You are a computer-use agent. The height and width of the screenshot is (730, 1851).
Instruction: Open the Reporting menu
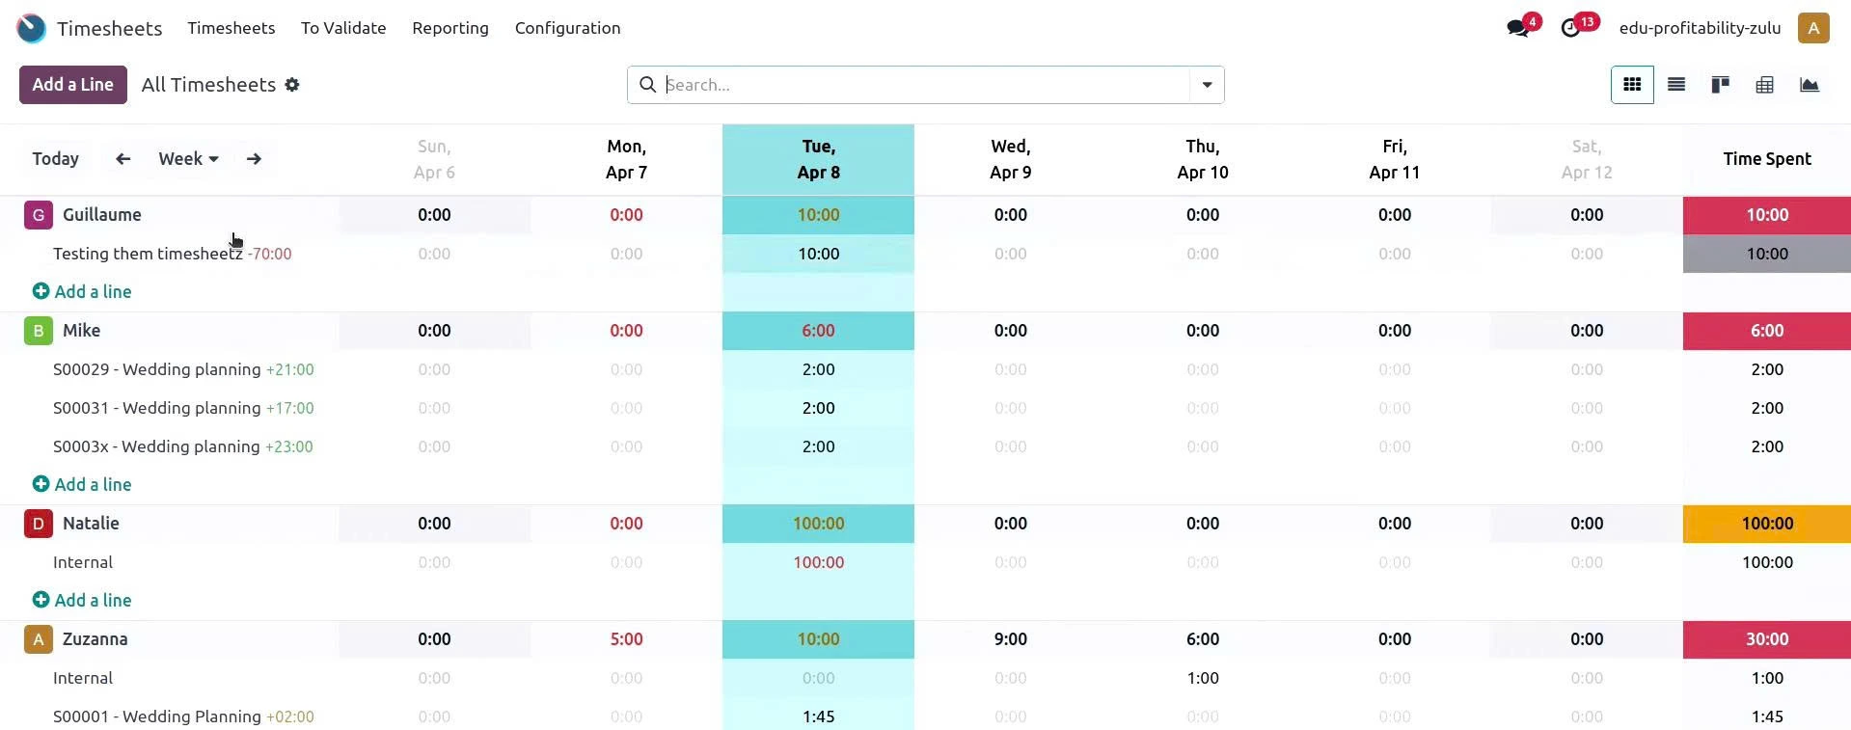[449, 28]
